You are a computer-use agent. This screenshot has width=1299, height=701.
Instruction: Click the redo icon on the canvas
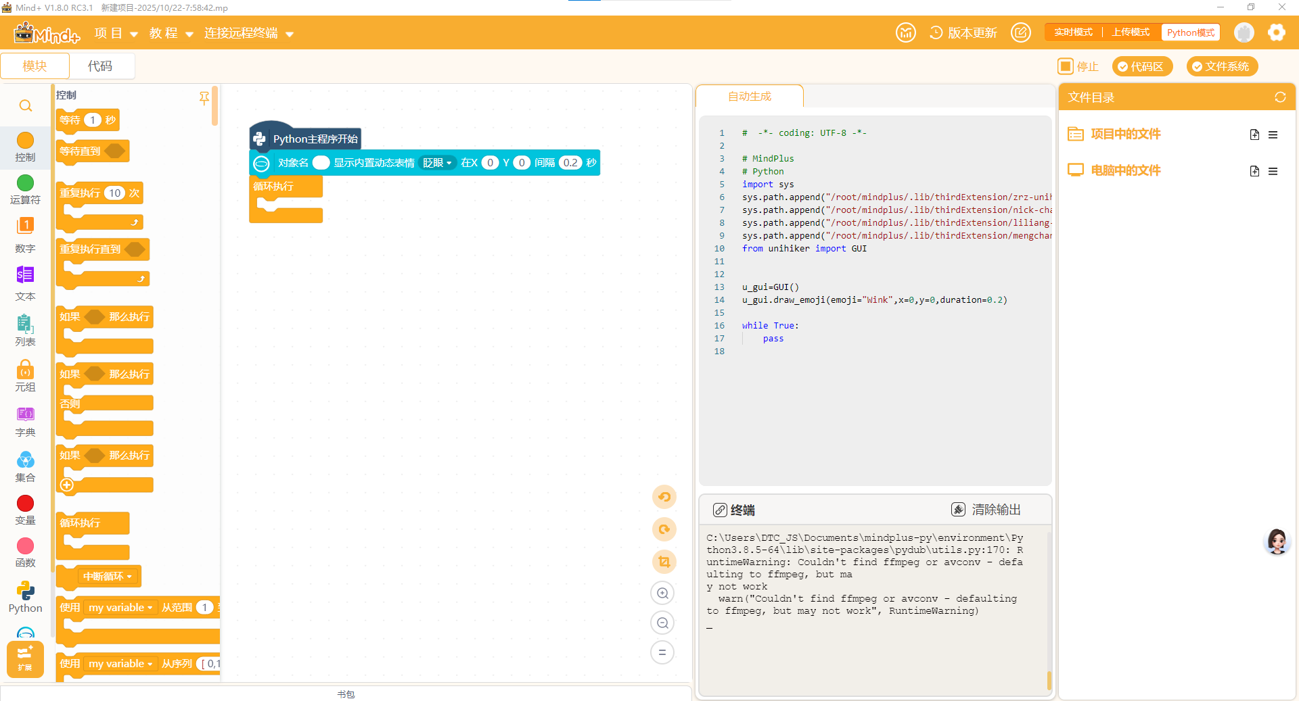point(664,529)
